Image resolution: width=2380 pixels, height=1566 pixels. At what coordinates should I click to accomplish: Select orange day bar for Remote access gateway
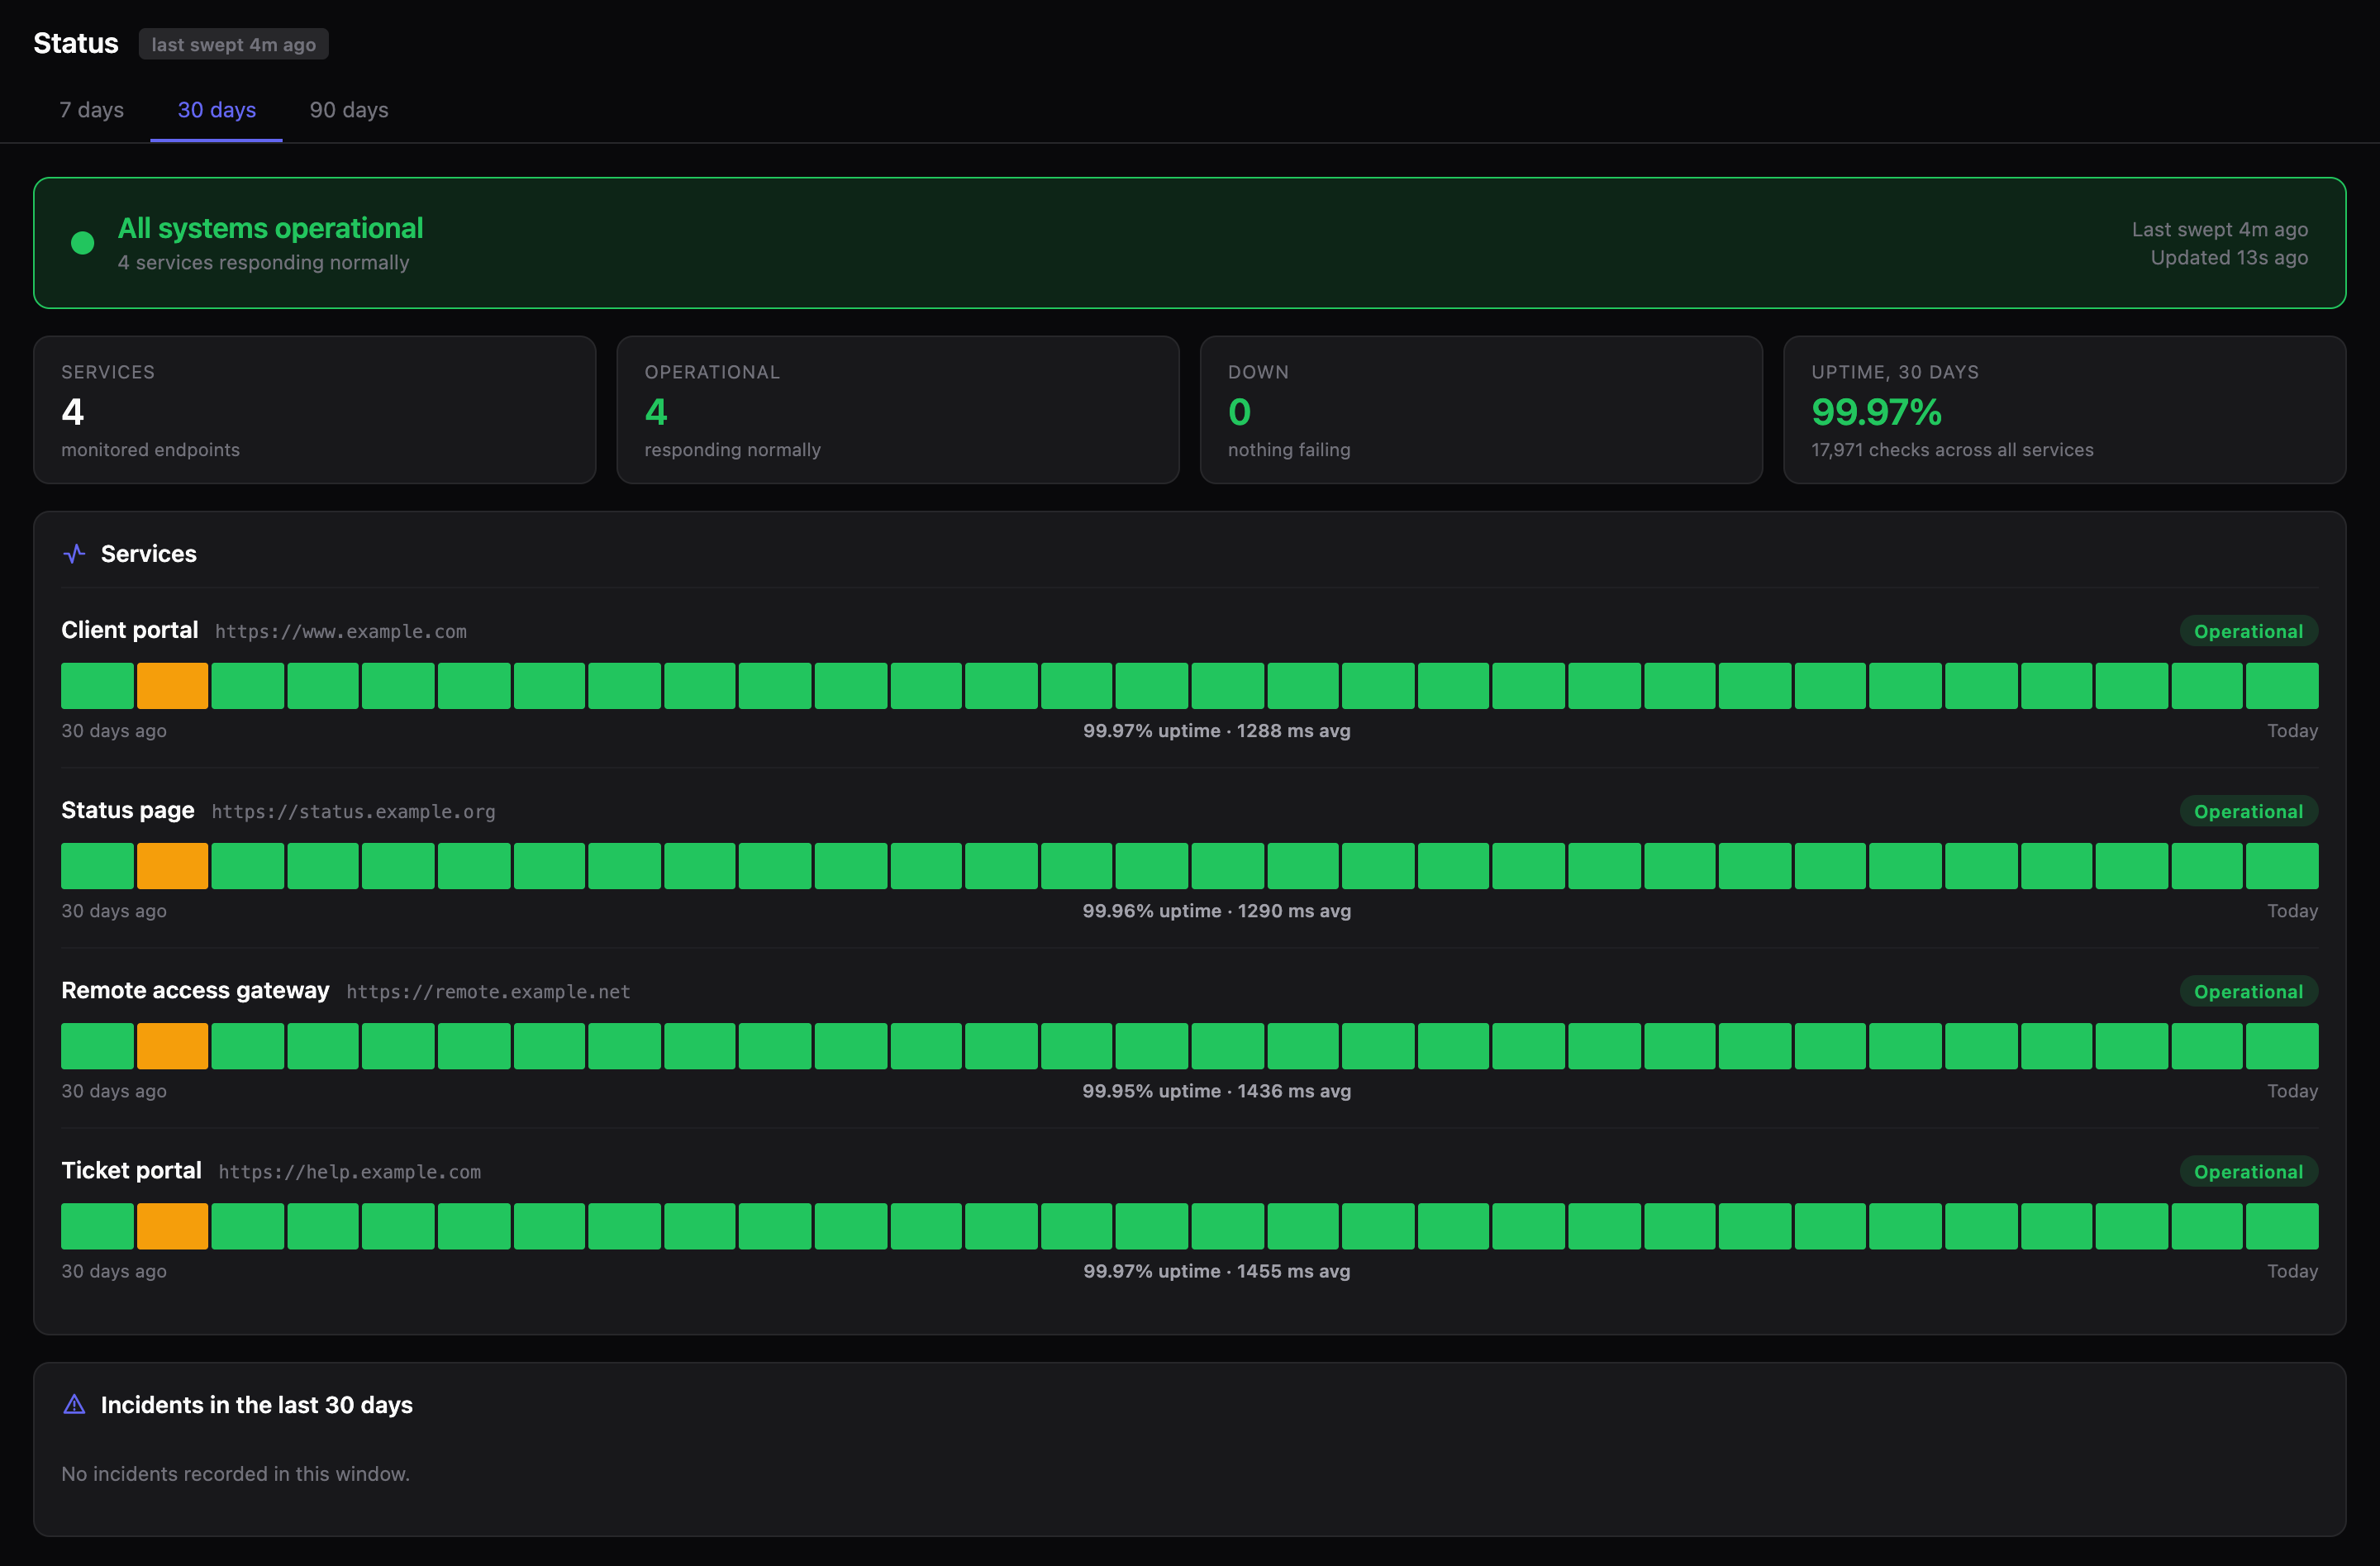173,1046
